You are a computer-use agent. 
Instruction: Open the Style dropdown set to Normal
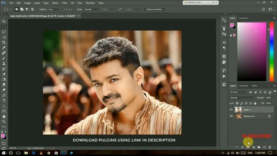91,10
